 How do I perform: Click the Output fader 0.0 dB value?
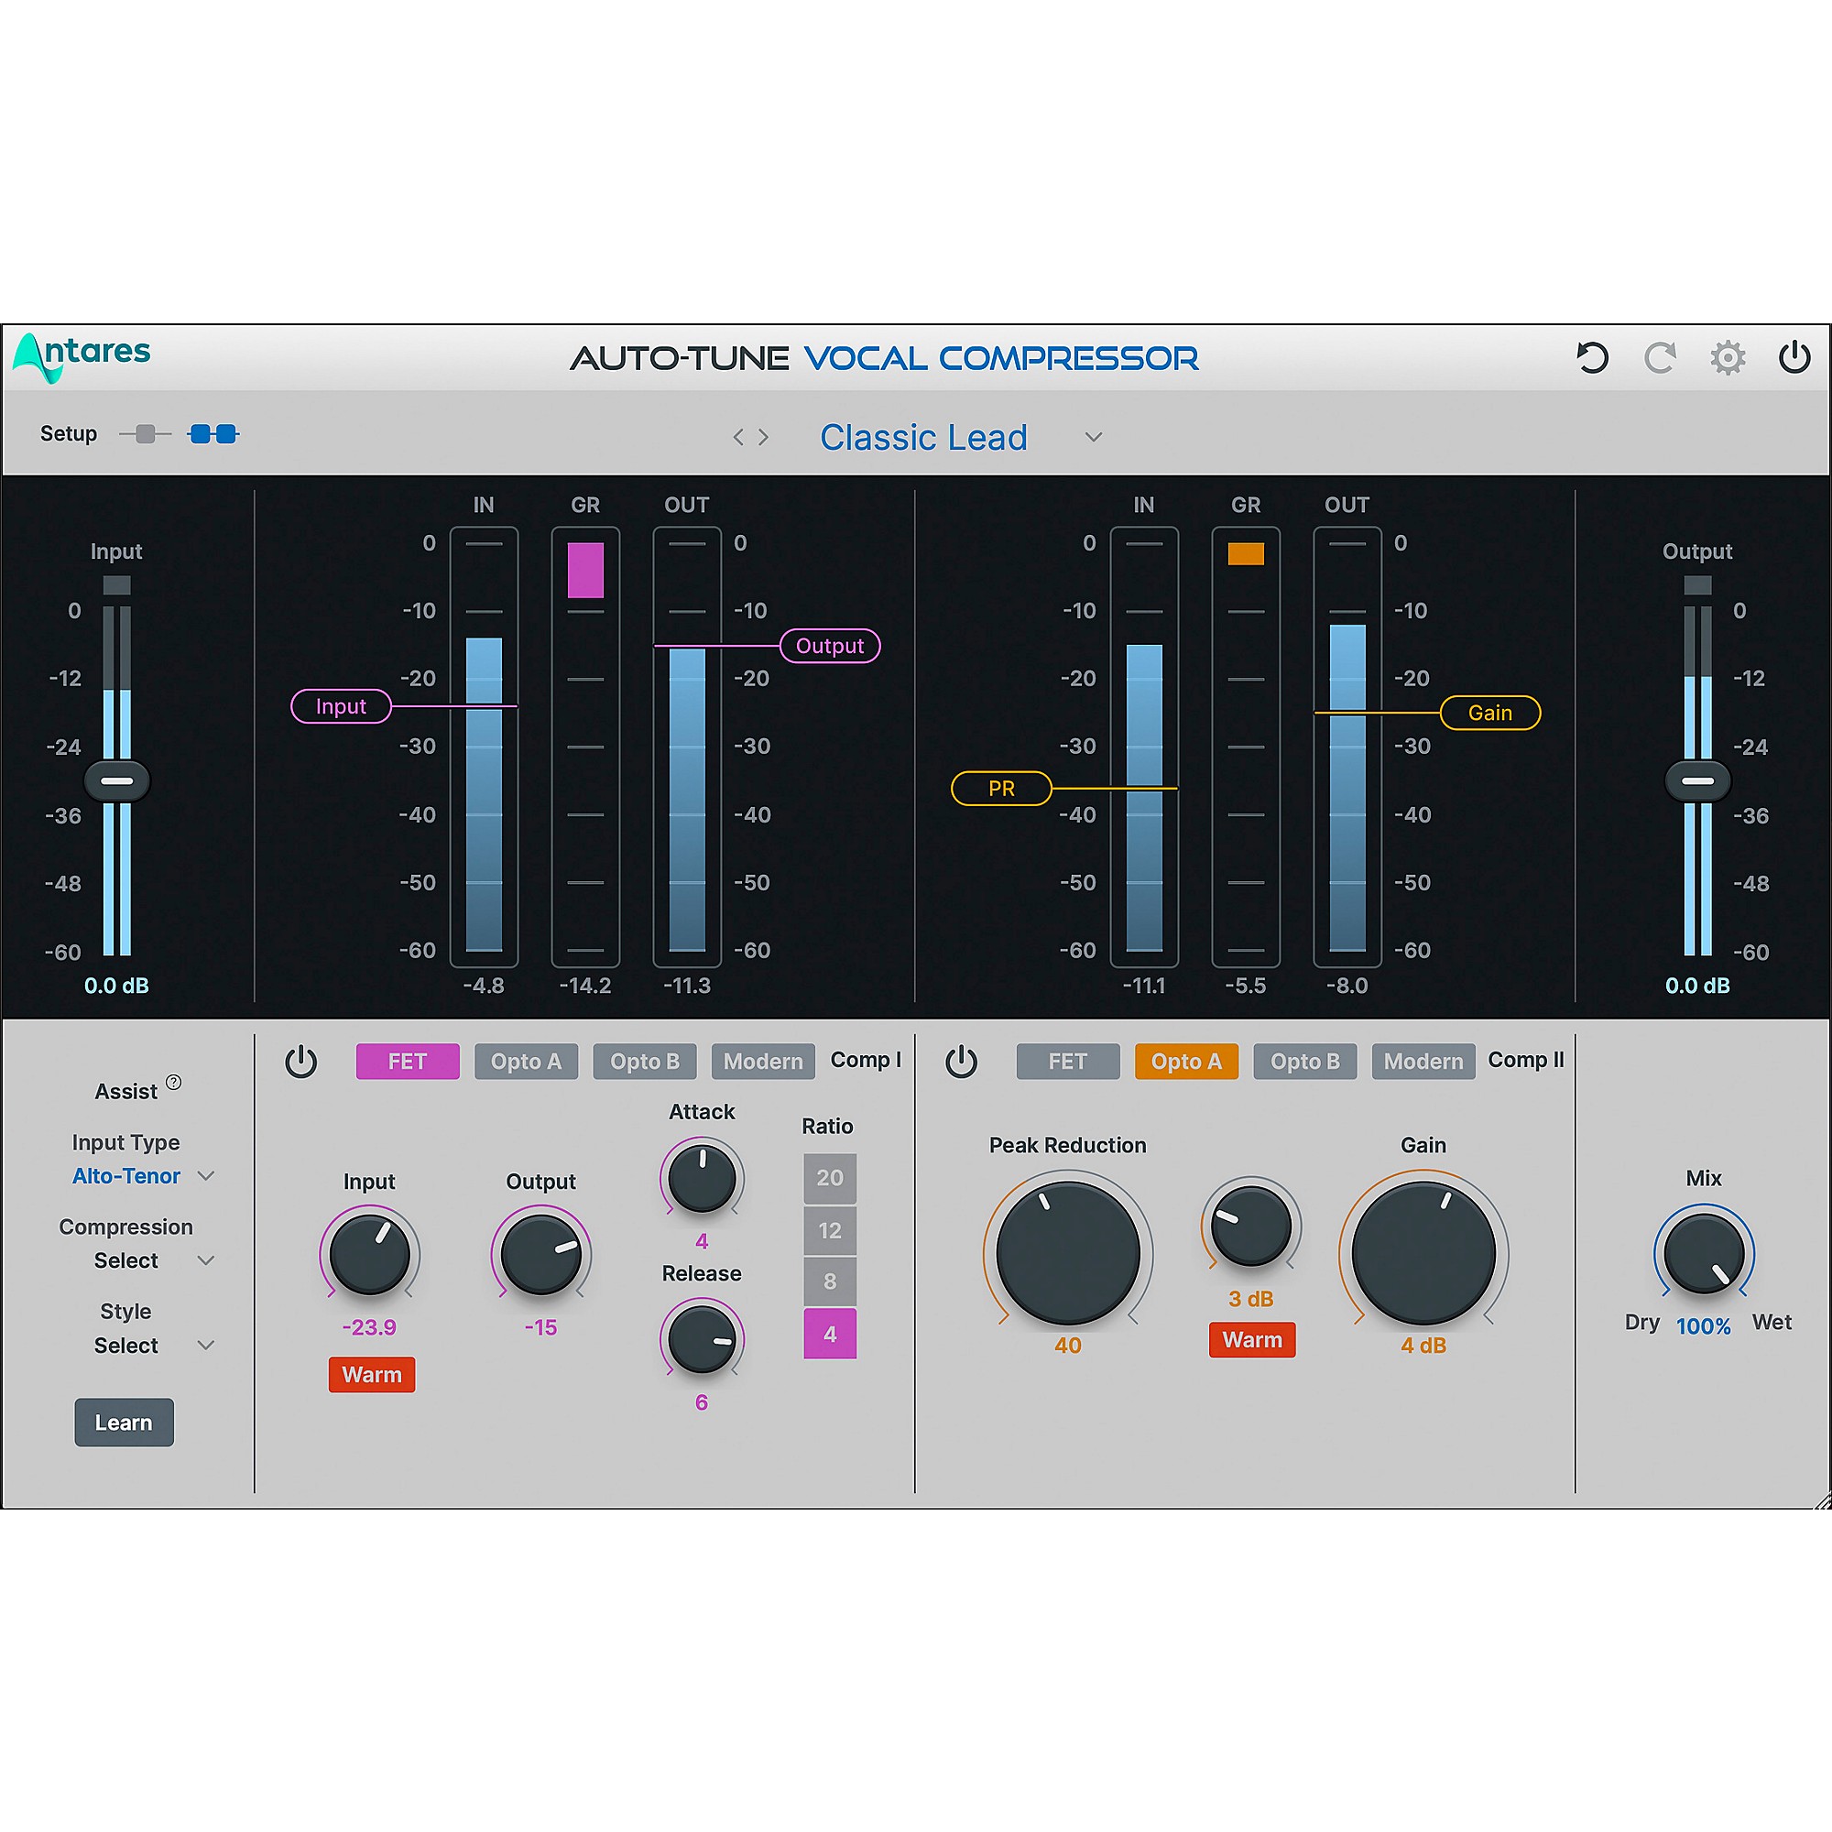click(x=1697, y=986)
